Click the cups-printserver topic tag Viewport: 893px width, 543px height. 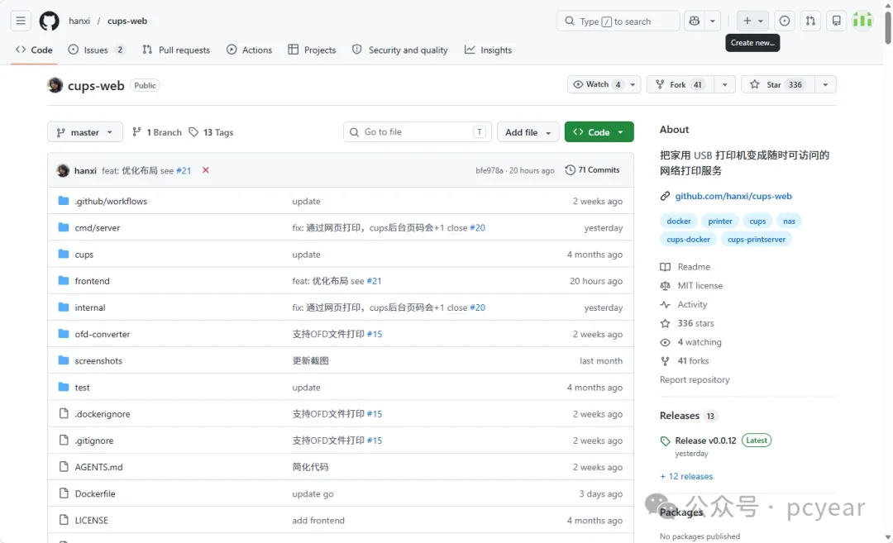pyautogui.click(x=757, y=239)
